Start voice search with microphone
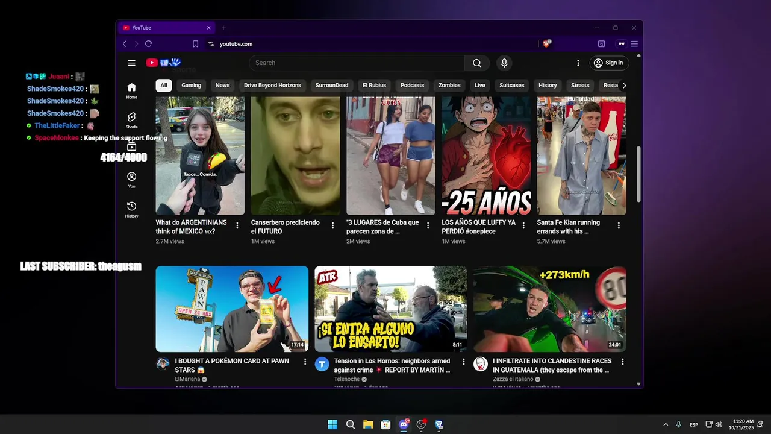This screenshot has height=434, width=771. point(504,63)
